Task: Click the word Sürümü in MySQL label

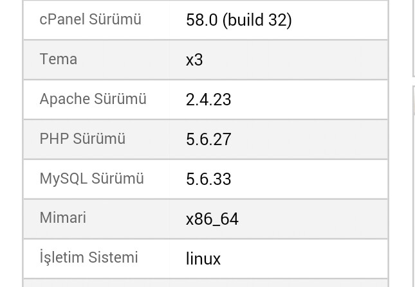Action: pos(118,178)
